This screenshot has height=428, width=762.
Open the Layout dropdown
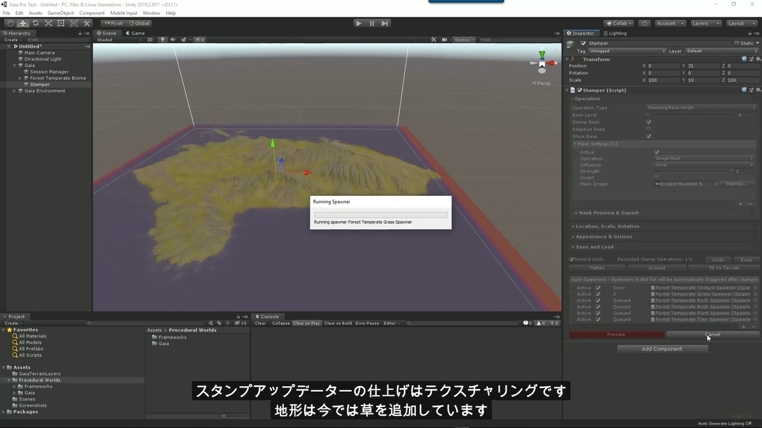[x=740, y=23]
